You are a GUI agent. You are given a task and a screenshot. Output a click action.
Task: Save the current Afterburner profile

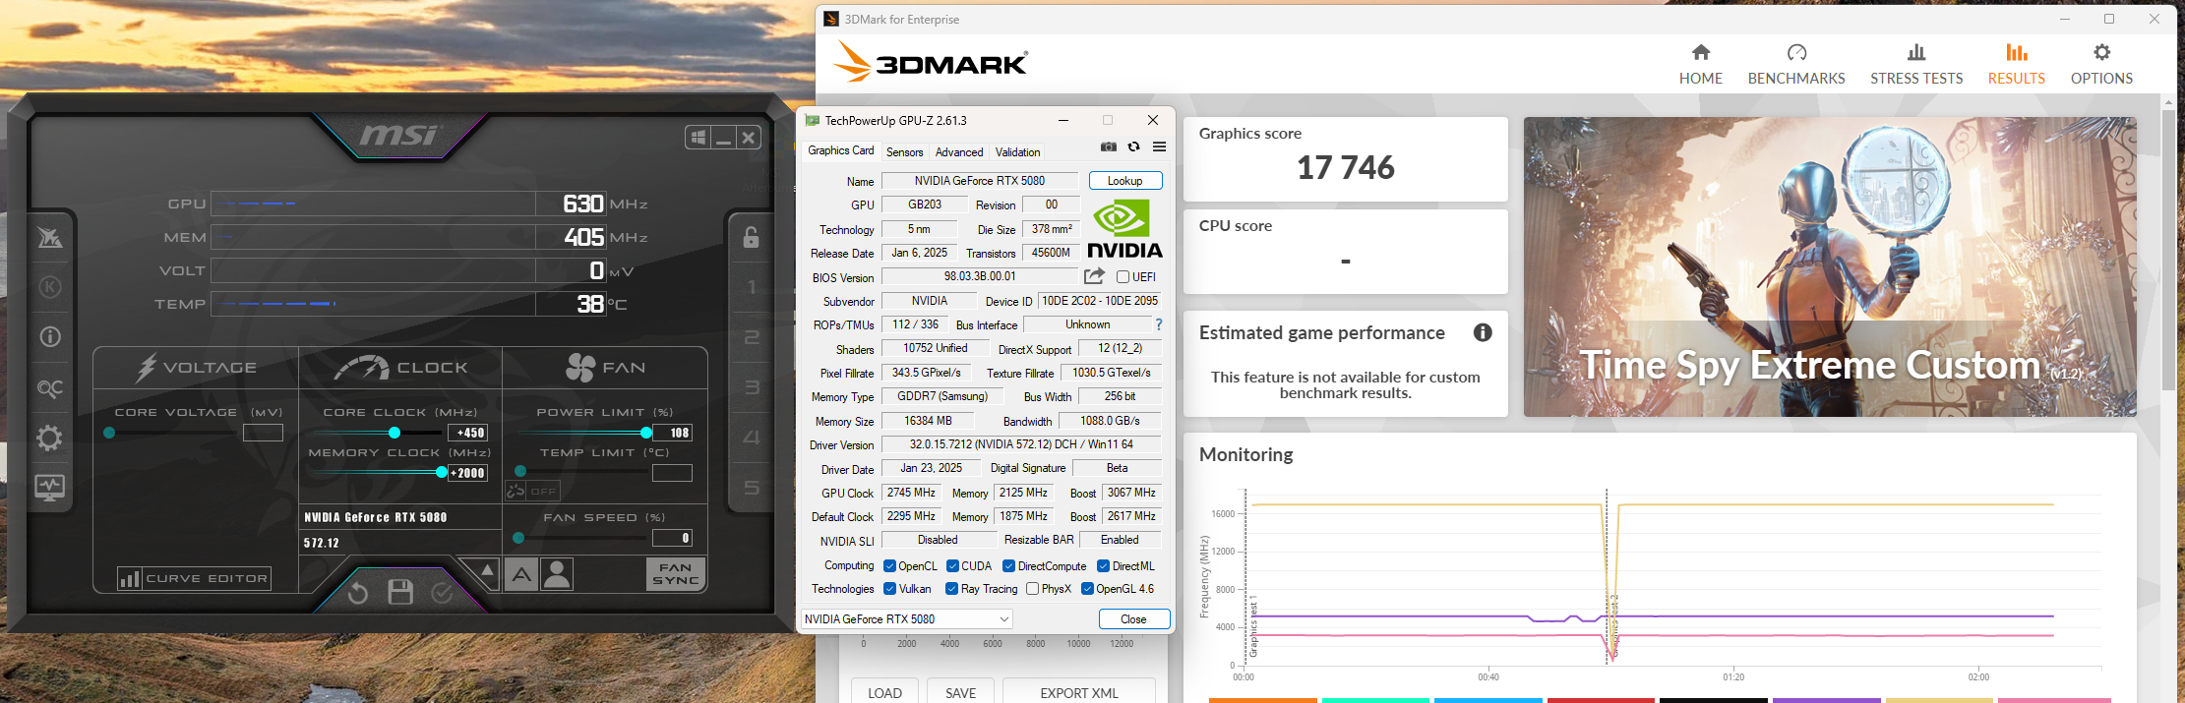coord(400,592)
